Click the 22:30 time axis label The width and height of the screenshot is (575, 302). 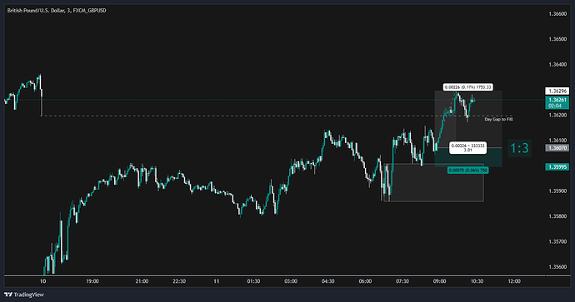click(179, 281)
